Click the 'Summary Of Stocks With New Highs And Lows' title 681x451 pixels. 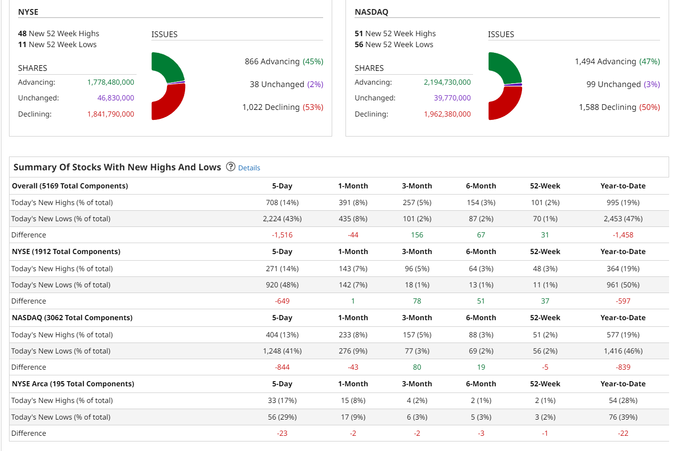(117, 167)
